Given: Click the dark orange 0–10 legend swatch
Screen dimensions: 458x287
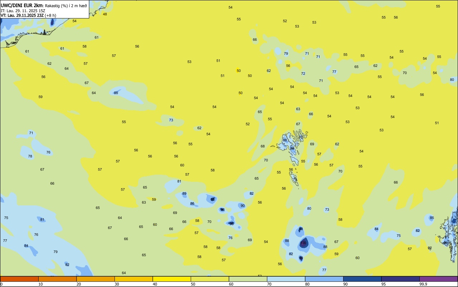Looking at the screenshot, I should [19, 279].
